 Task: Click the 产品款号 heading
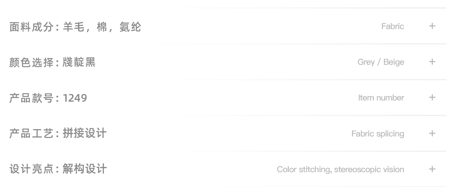click(x=31, y=98)
